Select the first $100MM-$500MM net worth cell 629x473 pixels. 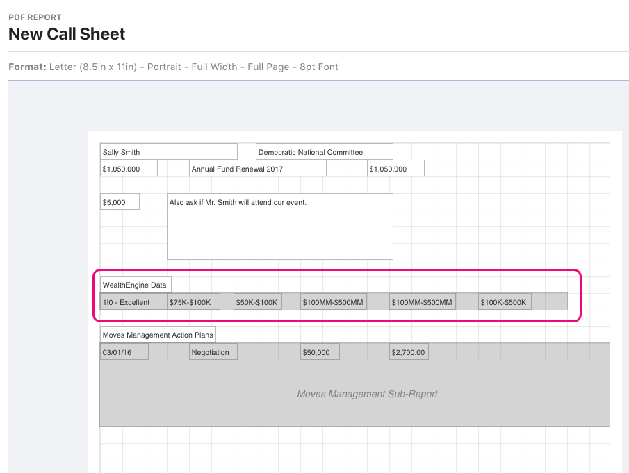332,301
